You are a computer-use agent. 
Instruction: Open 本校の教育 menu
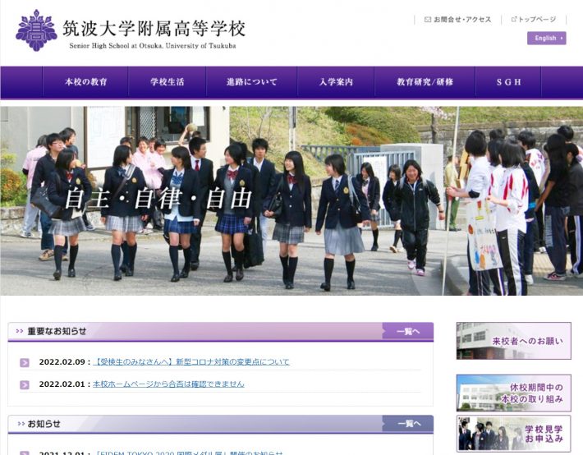coord(86,82)
